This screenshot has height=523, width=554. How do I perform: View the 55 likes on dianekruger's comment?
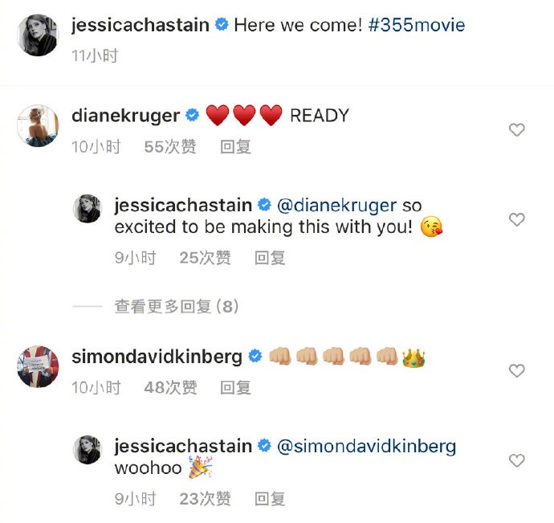pos(170,146)
